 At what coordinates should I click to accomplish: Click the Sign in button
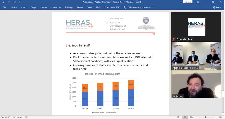pyautogui.click(x=188, y=2)
